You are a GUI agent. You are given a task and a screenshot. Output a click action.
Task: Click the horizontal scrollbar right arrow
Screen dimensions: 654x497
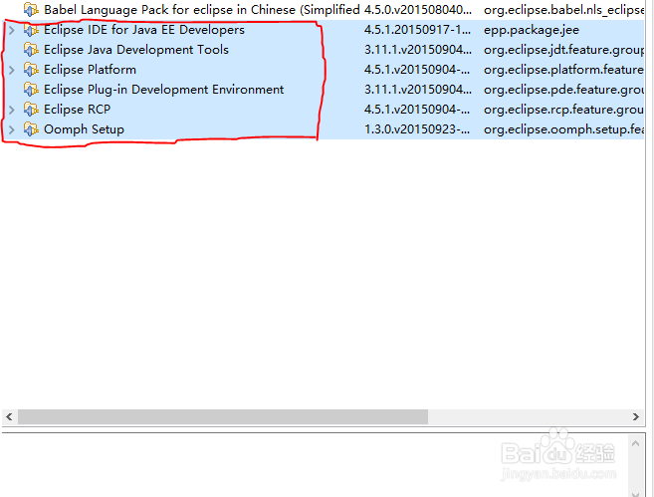click(x=636, y=416)
